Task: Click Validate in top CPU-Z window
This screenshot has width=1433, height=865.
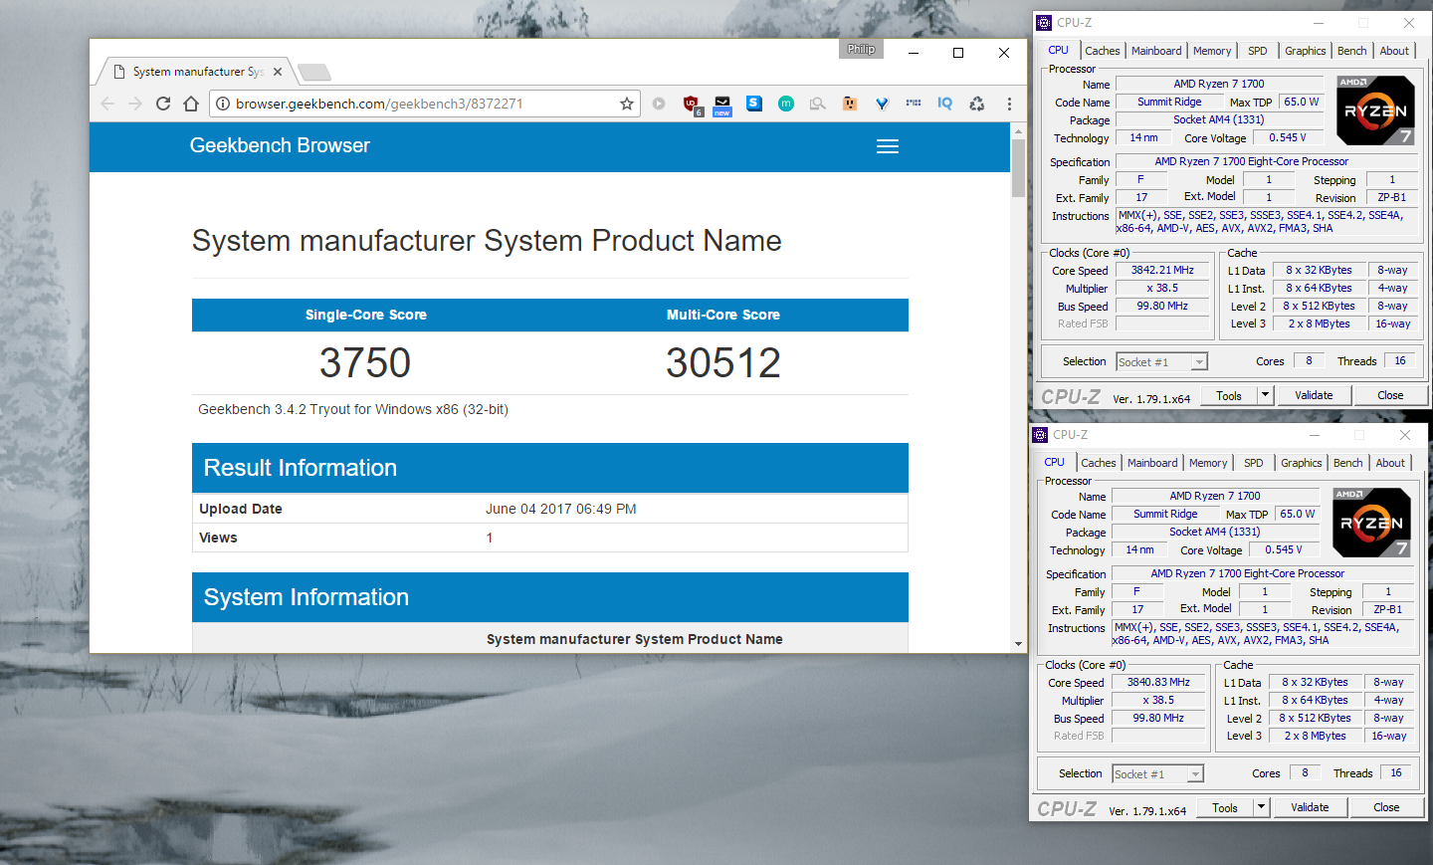Action: (1314, 395)
